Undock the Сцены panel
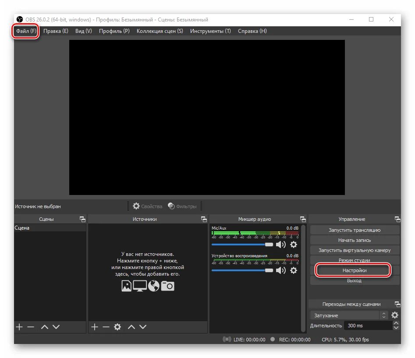Viewport: 415px width, 358px height. tap(82, 219)
